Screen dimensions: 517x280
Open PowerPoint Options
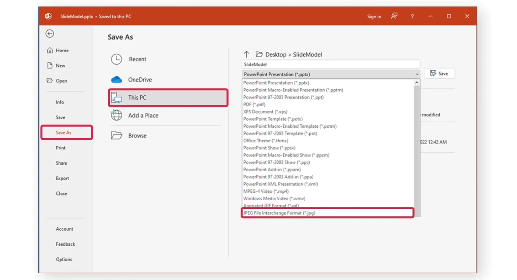point(64,259)
